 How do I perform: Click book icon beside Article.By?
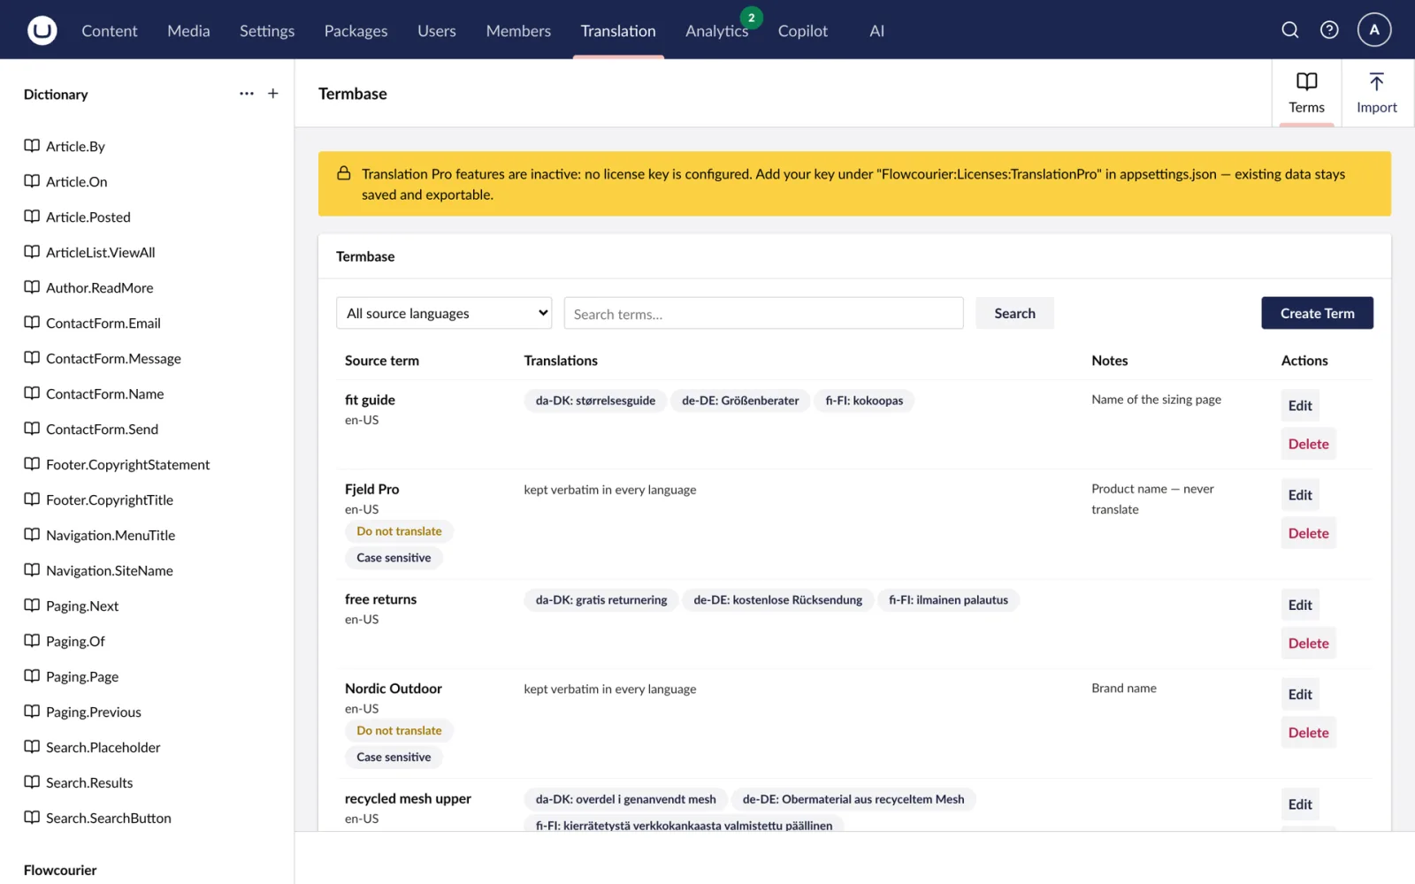(x=32, y=146)
